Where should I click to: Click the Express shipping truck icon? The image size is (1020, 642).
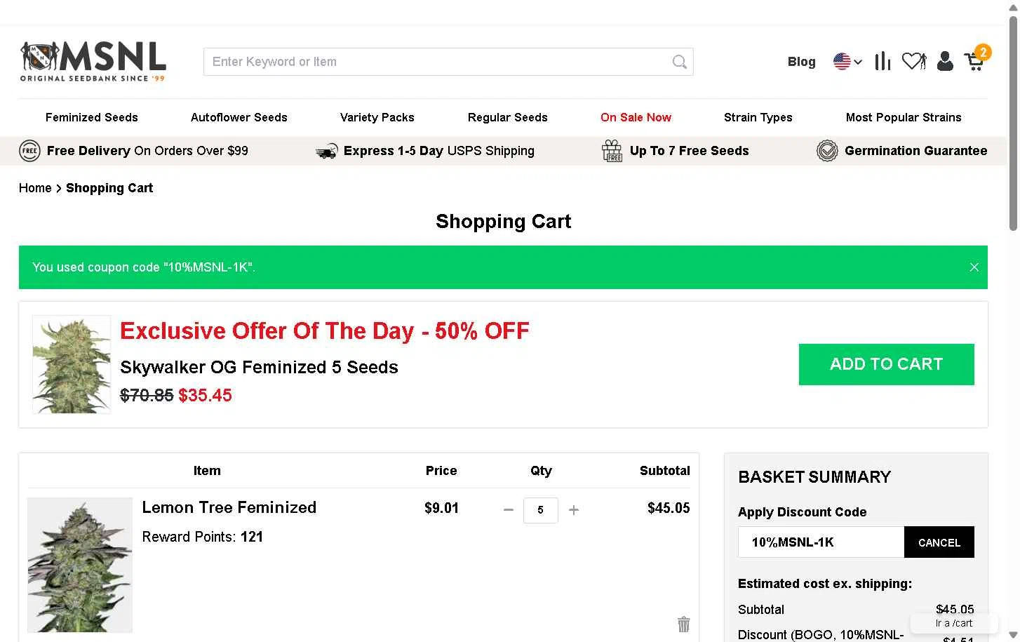click(327, 152)
